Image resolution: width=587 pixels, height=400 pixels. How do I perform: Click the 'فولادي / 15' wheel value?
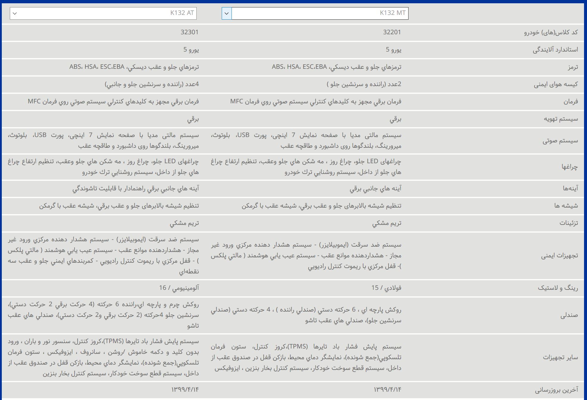[x=386, y=288]
